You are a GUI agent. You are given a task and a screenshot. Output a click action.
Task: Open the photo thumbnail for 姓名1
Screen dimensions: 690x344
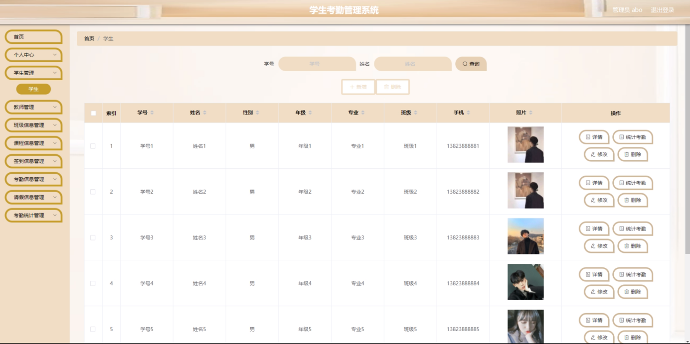(525, 144)
